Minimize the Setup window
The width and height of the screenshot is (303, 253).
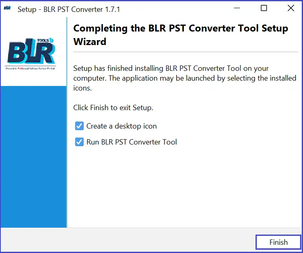pos(237,8)
